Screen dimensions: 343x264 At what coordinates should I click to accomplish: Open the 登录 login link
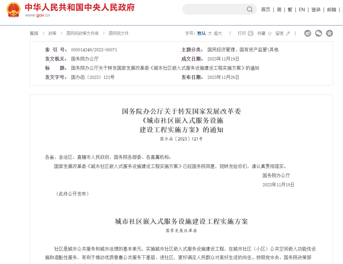(316, 10)
